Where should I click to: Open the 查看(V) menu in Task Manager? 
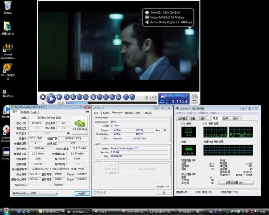coord(203,113)
